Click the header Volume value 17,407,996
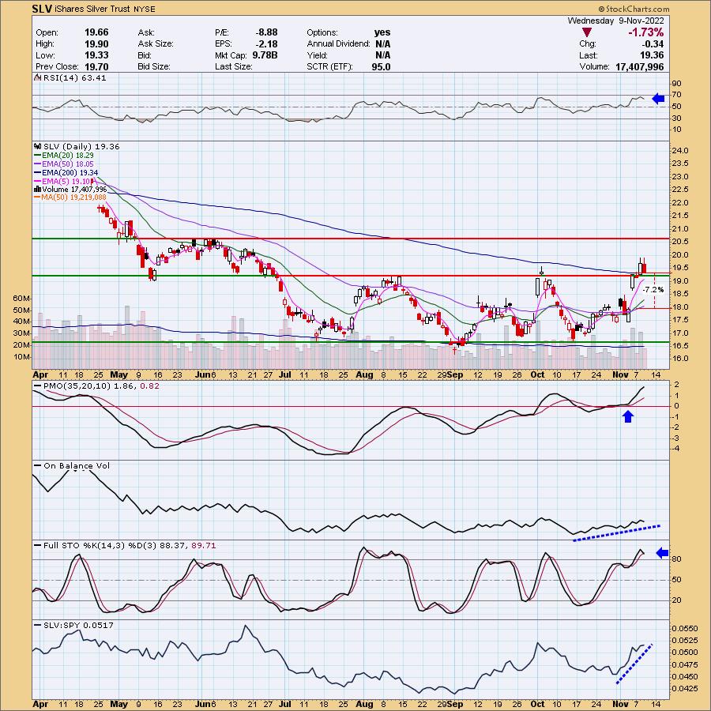Screen dimensions: 711x711 [x=639, y=66]
